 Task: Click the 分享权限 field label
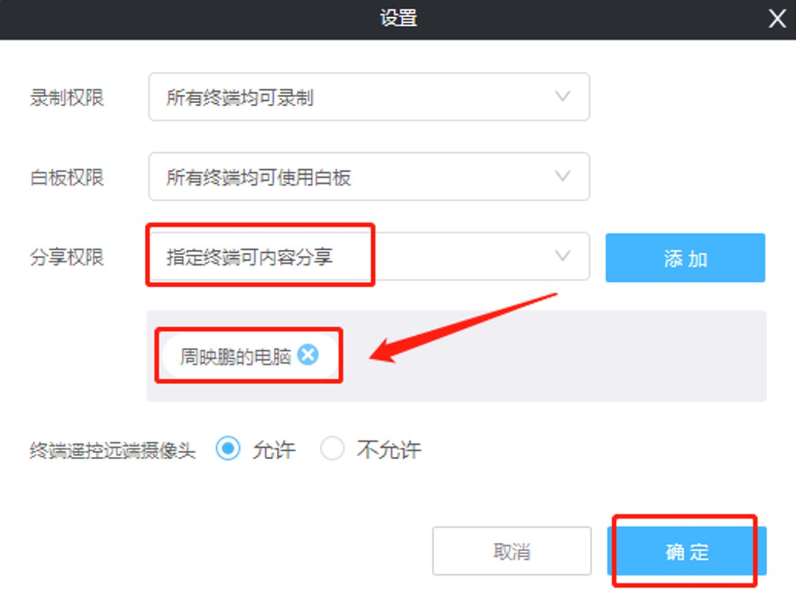tap(67, 257)
